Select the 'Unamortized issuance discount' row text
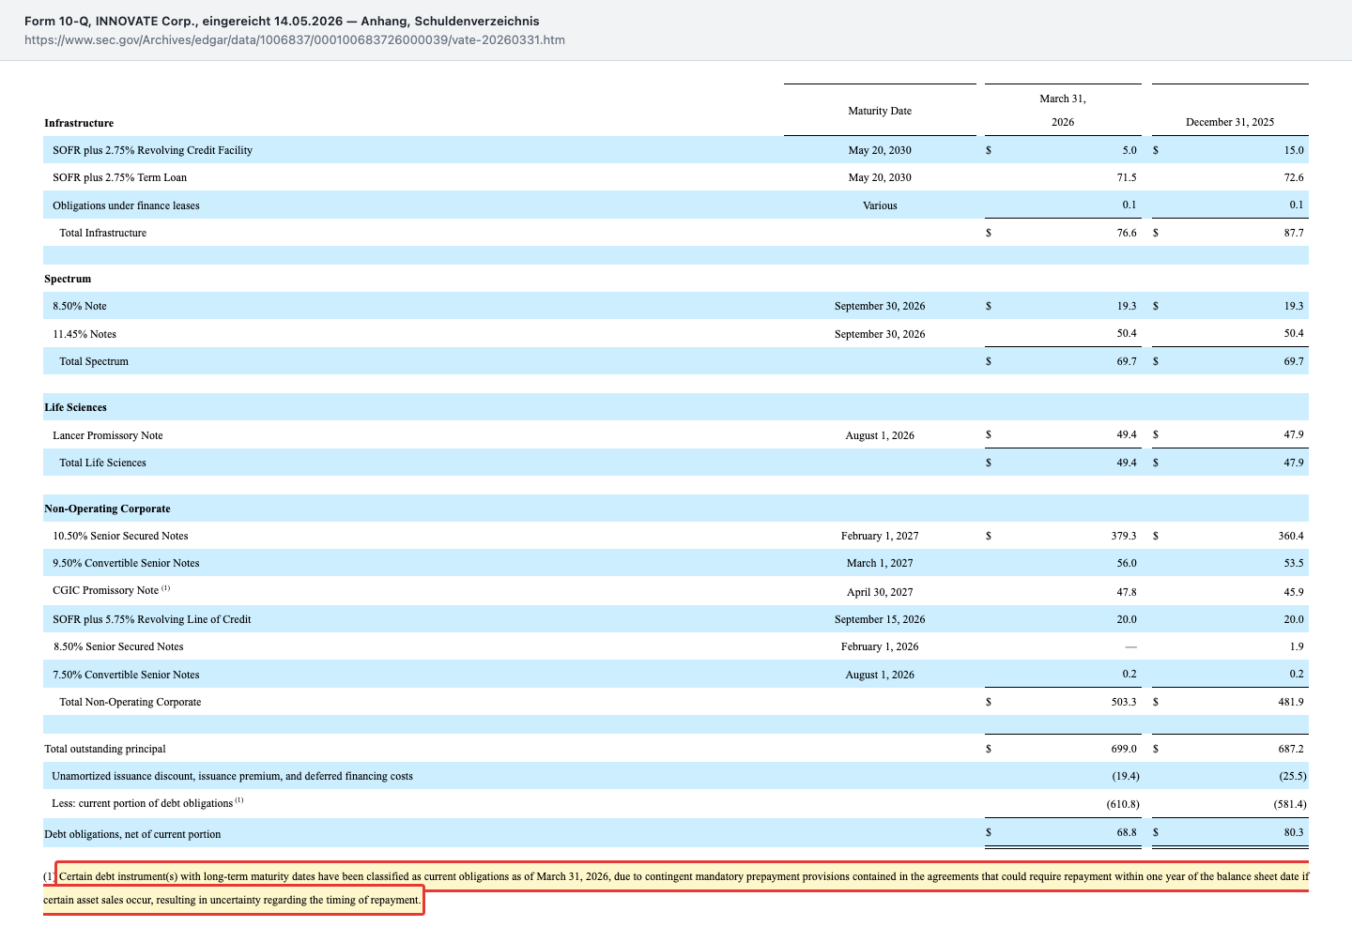 (232, 776)
